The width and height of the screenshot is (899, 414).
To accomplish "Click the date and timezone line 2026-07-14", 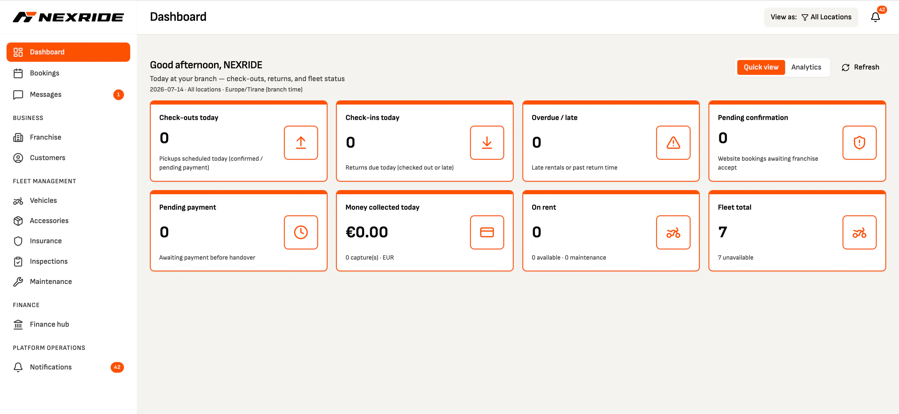I will (226, 89).
